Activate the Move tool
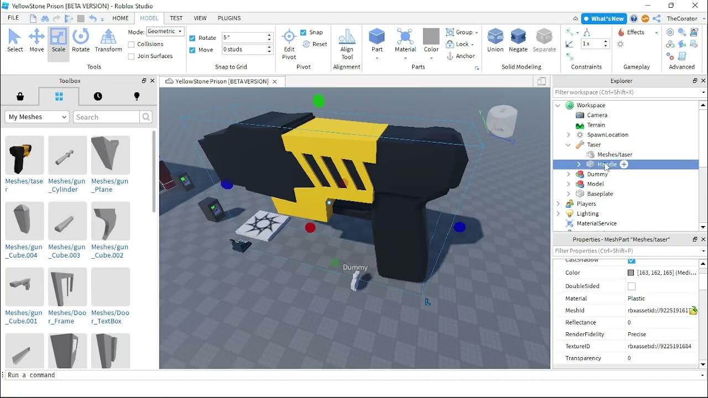This screenshot has width=708, height=398. 37,41
